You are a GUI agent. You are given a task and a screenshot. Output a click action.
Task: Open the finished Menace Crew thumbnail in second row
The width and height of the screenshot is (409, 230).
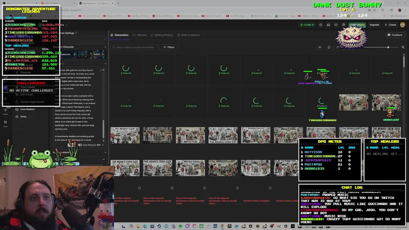(x=353, y=103)
